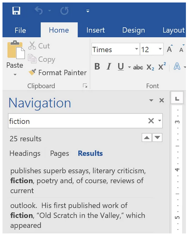Open the Headings tab in Navigation pane
Image resolution: width=188 pixels, height=238 pixels.
click(25, 153)
